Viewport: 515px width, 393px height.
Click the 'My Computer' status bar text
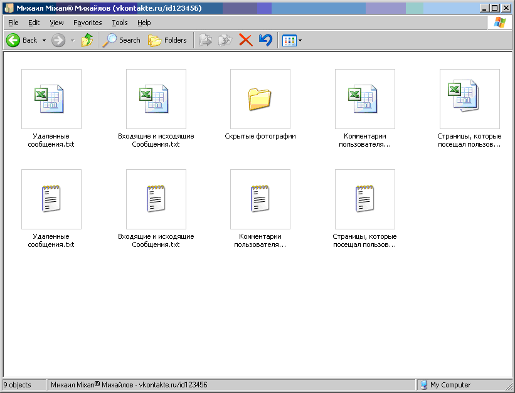pyautogui.click(x=450, y=385)
